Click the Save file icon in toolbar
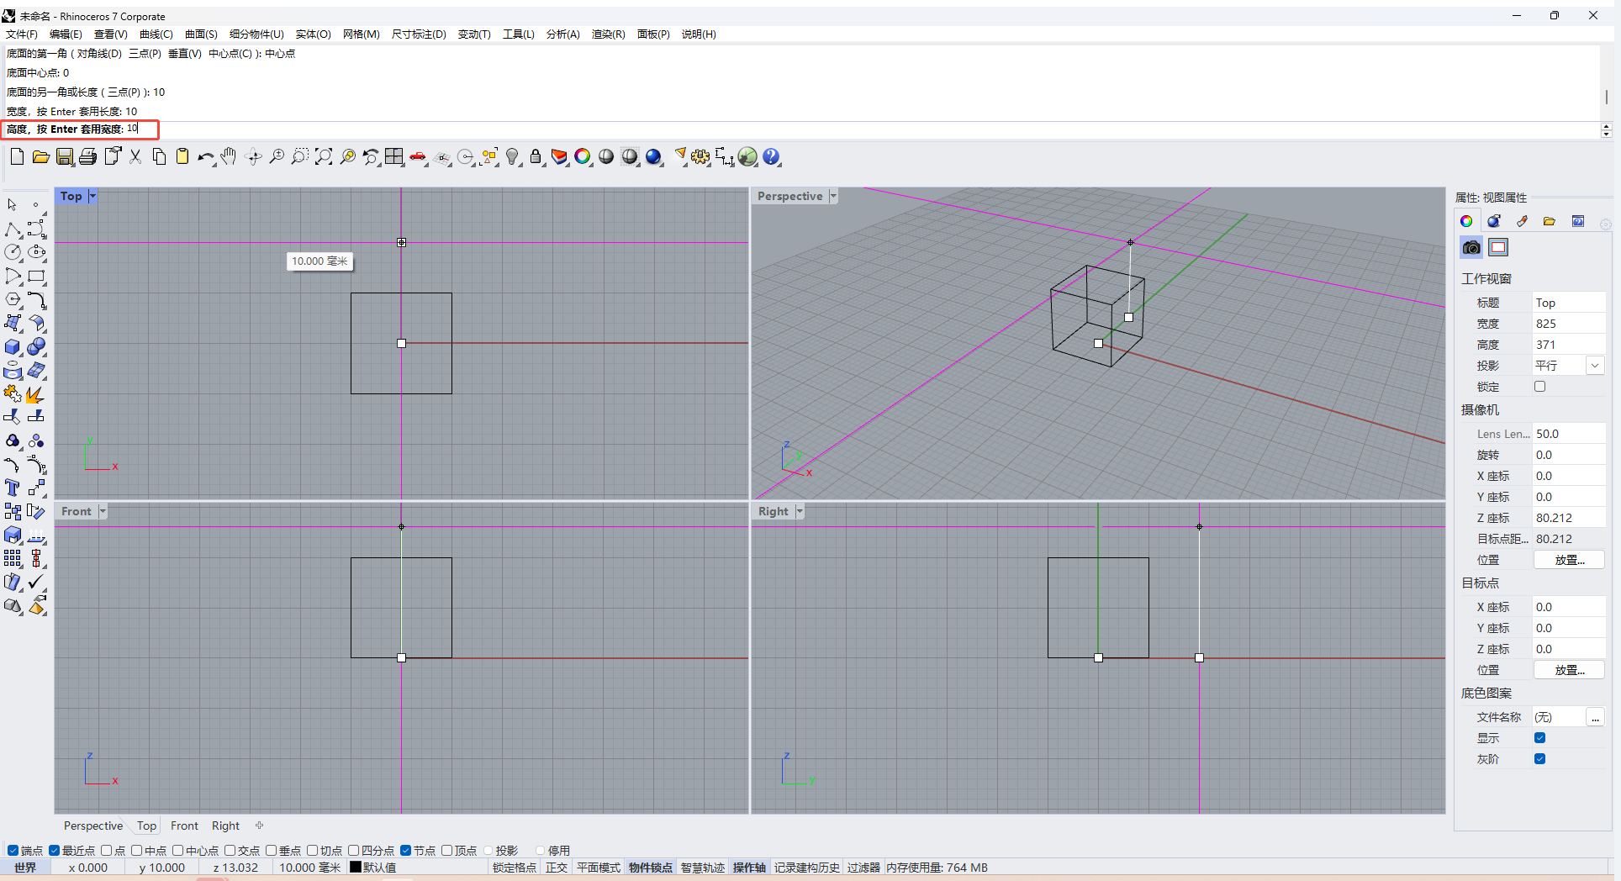The width and height of the screenshot is (1621, 881). [x=65, y=156]
